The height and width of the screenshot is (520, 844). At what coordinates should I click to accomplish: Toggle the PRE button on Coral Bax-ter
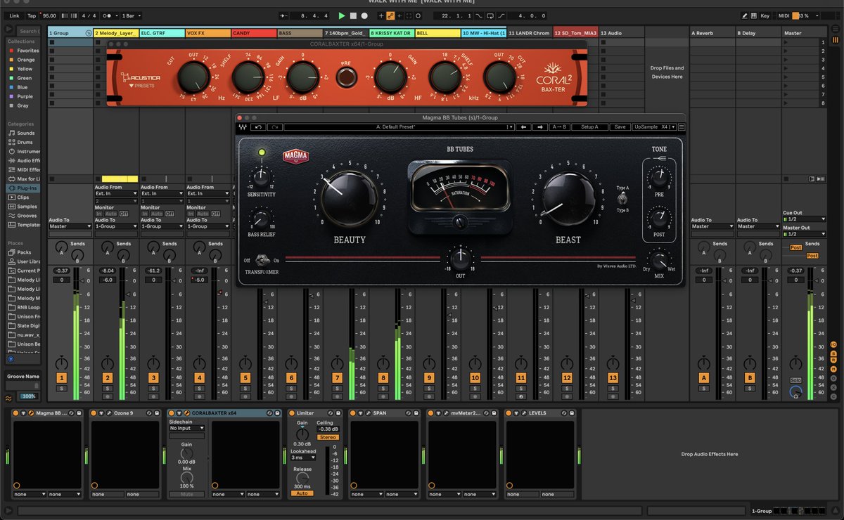click(x=345, y=78)
